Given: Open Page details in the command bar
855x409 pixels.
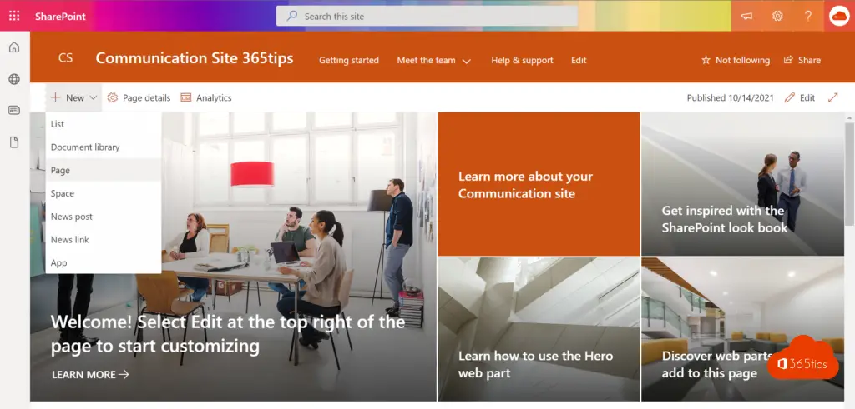Looking at the screenshot, I should click(x=139, y=97).
